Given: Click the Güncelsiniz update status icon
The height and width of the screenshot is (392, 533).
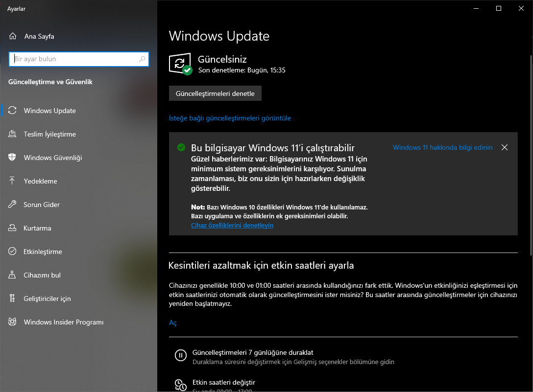Looking at the screenshot, I should [x=180, y=64].
